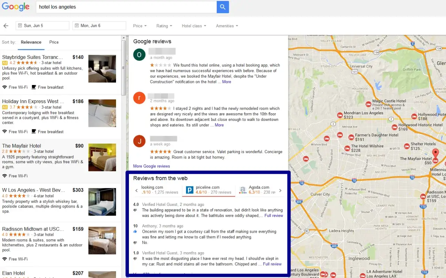Open the Amenities filter dropdown
Viewport: 446px width, 278px height.
coord(226,25)
